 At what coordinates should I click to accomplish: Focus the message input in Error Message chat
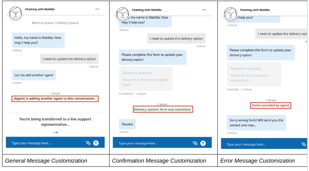pyautogui.click(x=260, y=144)
